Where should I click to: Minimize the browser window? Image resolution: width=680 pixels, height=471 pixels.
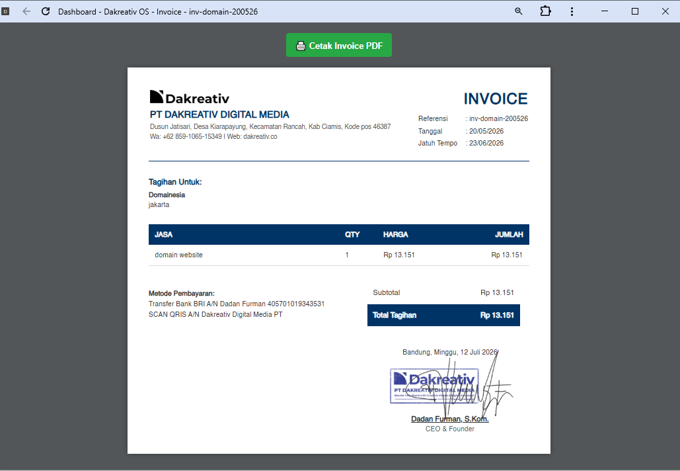point(605,11)
